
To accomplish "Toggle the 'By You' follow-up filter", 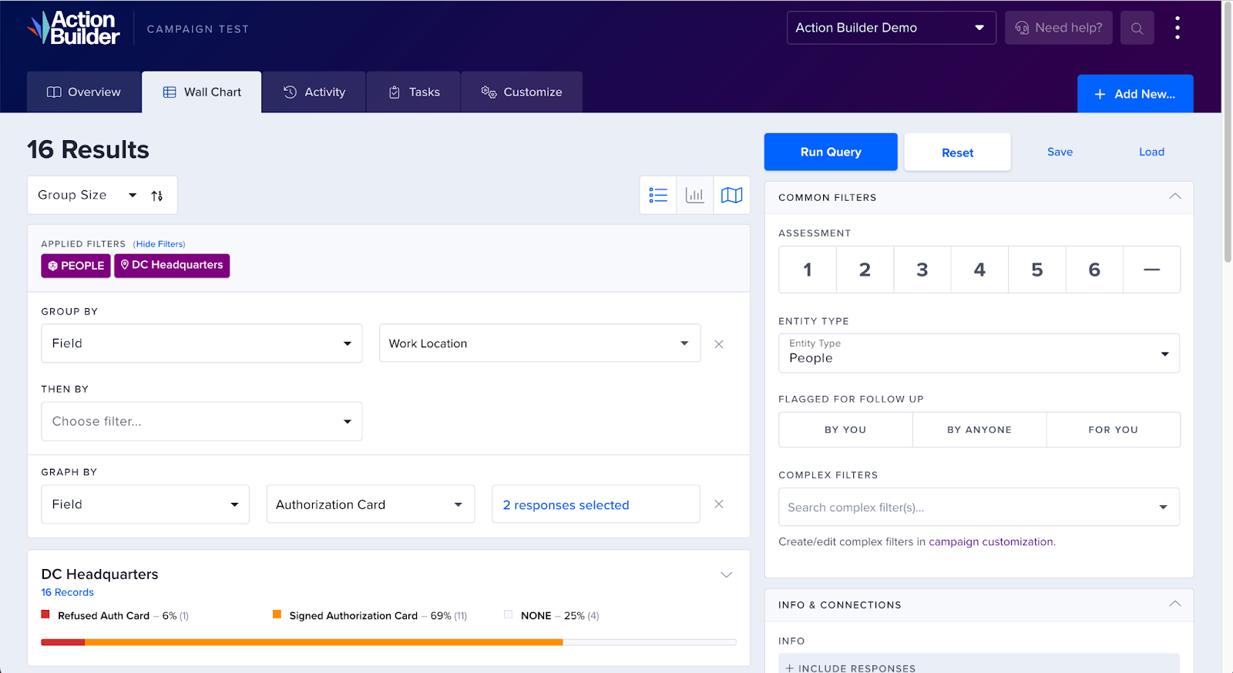I will [x=845, y=430].
